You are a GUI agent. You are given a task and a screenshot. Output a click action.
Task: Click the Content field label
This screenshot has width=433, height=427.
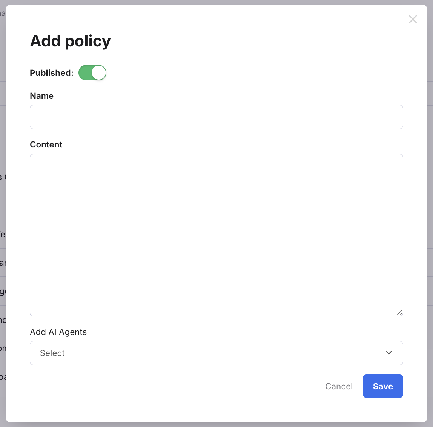(x=46, y=144)
